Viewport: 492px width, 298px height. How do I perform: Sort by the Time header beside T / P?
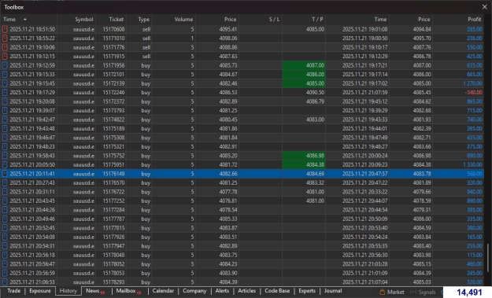coord(380,19)
